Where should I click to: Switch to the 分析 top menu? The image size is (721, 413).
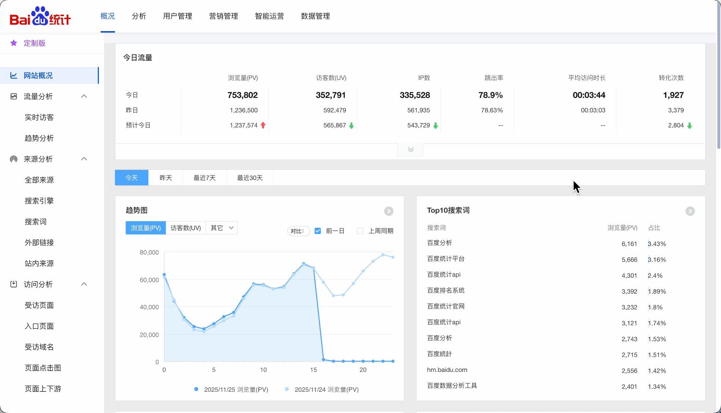tap(139, 16)
